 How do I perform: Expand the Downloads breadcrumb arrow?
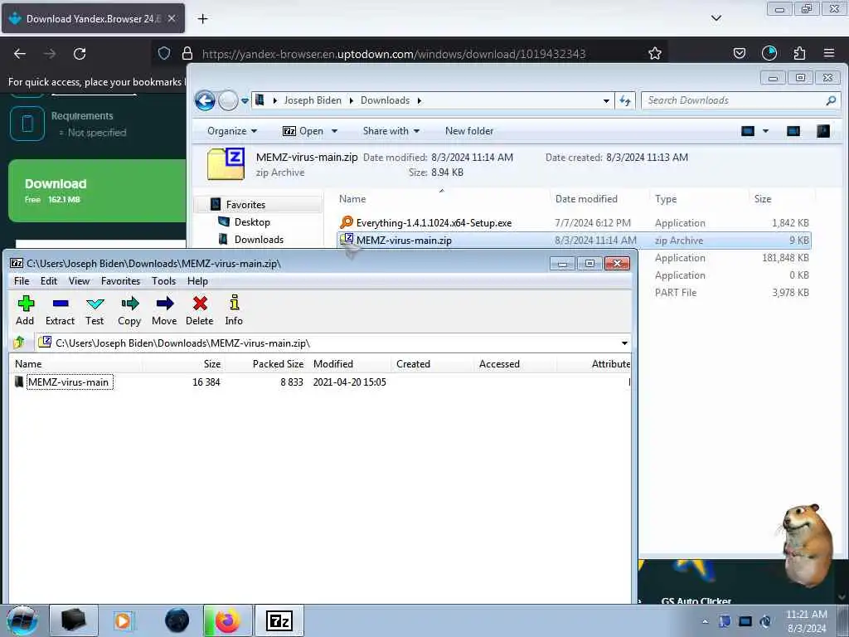[419, 100]
